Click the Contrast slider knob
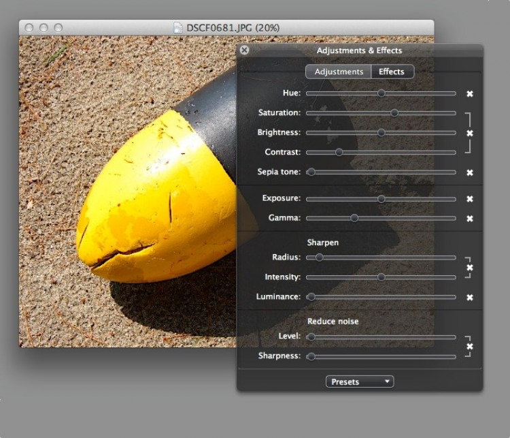 [339, 152]
